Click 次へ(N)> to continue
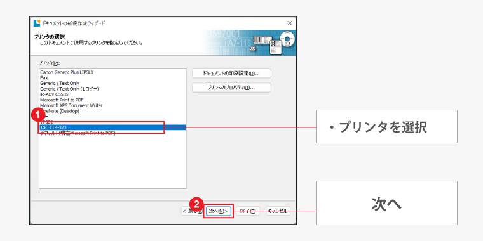This screenshot has height=241, width=483. click(219, 211)
